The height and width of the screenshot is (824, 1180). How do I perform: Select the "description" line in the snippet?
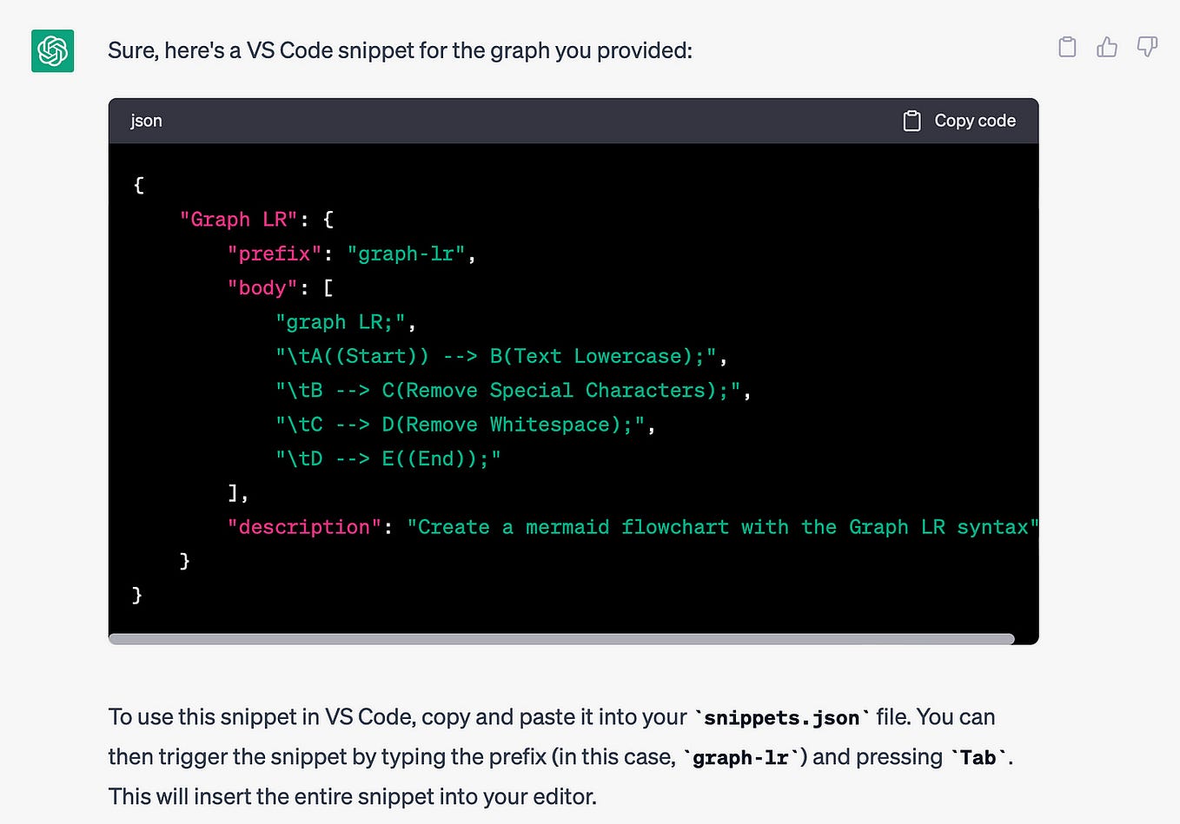[302, 527]
